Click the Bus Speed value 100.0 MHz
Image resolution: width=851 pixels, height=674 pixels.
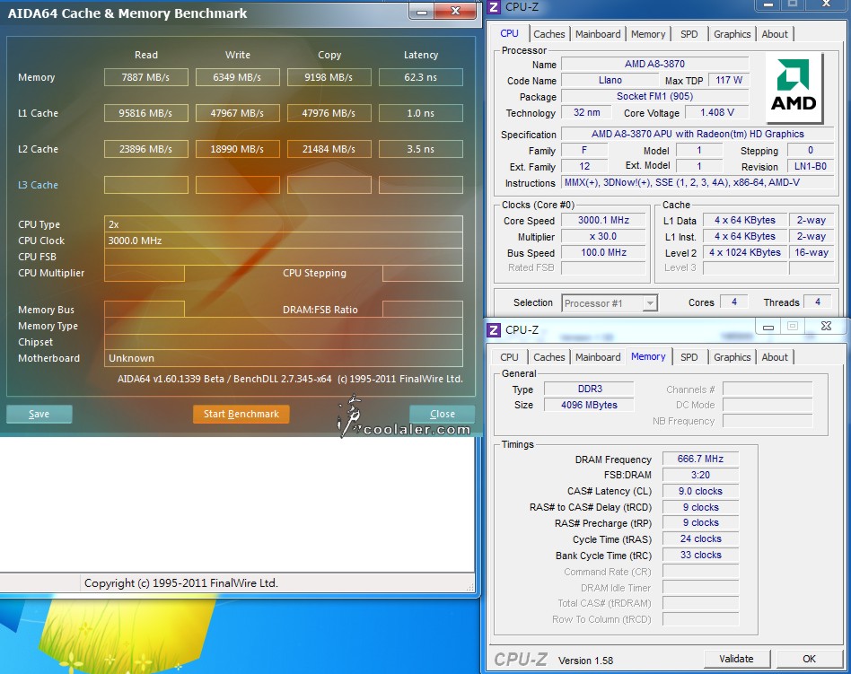(x=603, y=253)
